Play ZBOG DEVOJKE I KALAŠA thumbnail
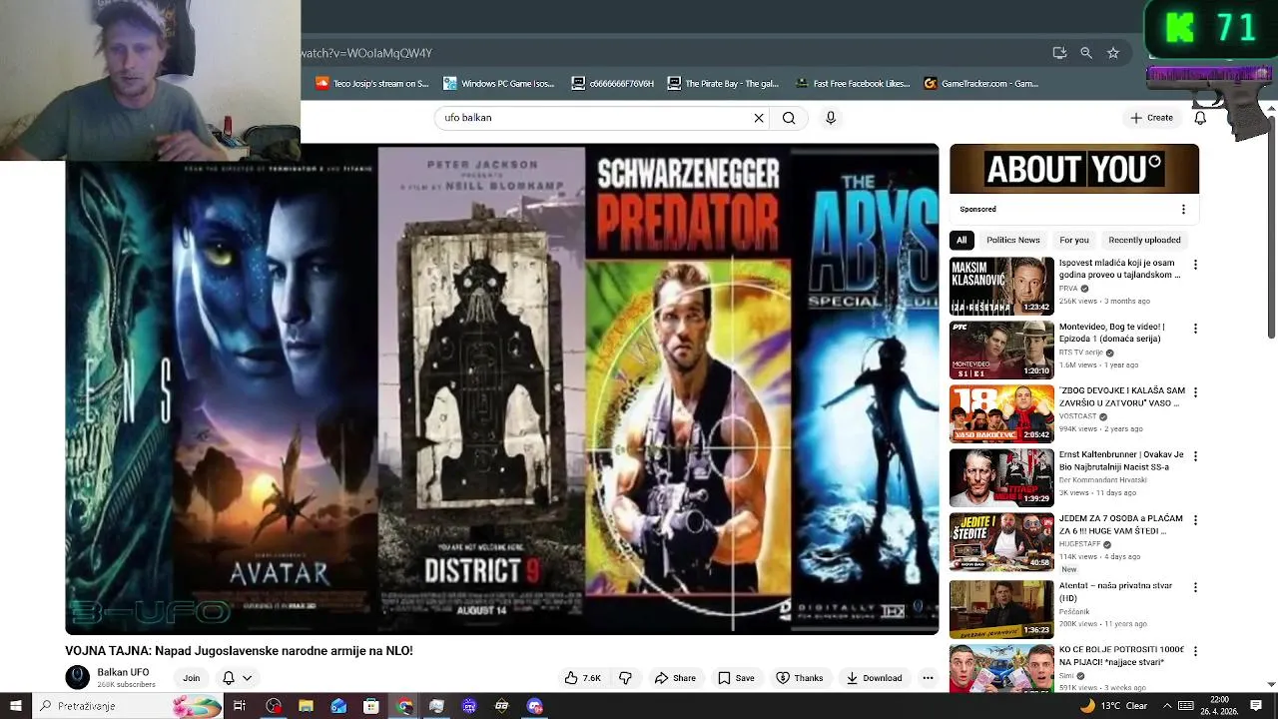Screen dimensions: 1278x719 [x=1001, y=414]
